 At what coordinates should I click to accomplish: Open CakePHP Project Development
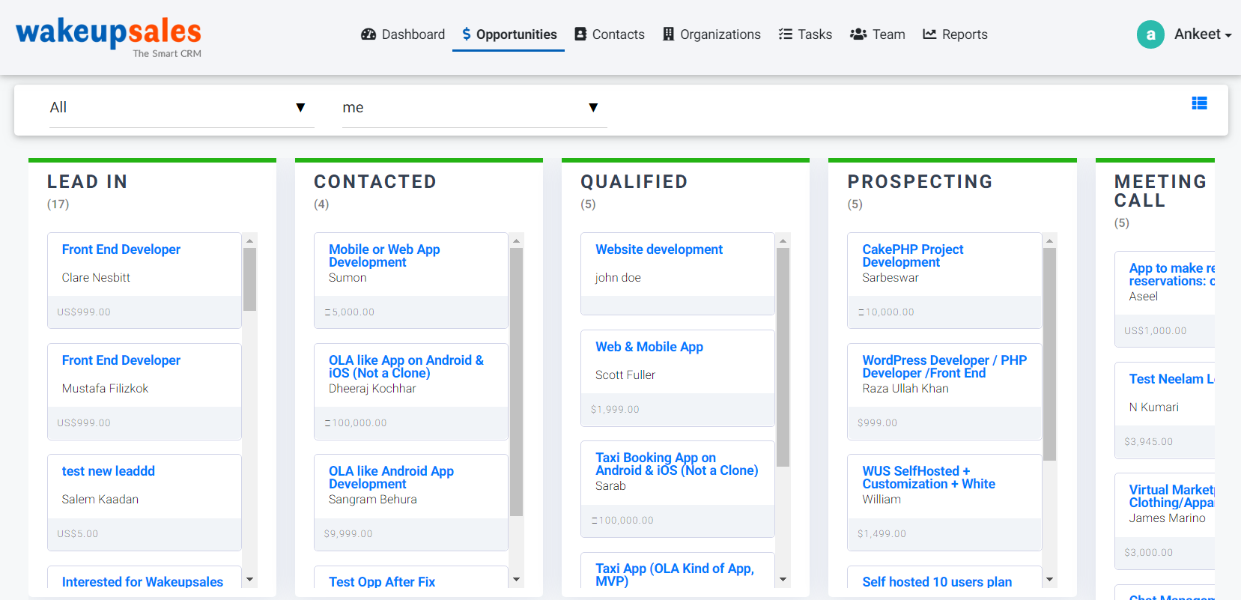click(913, 255)
